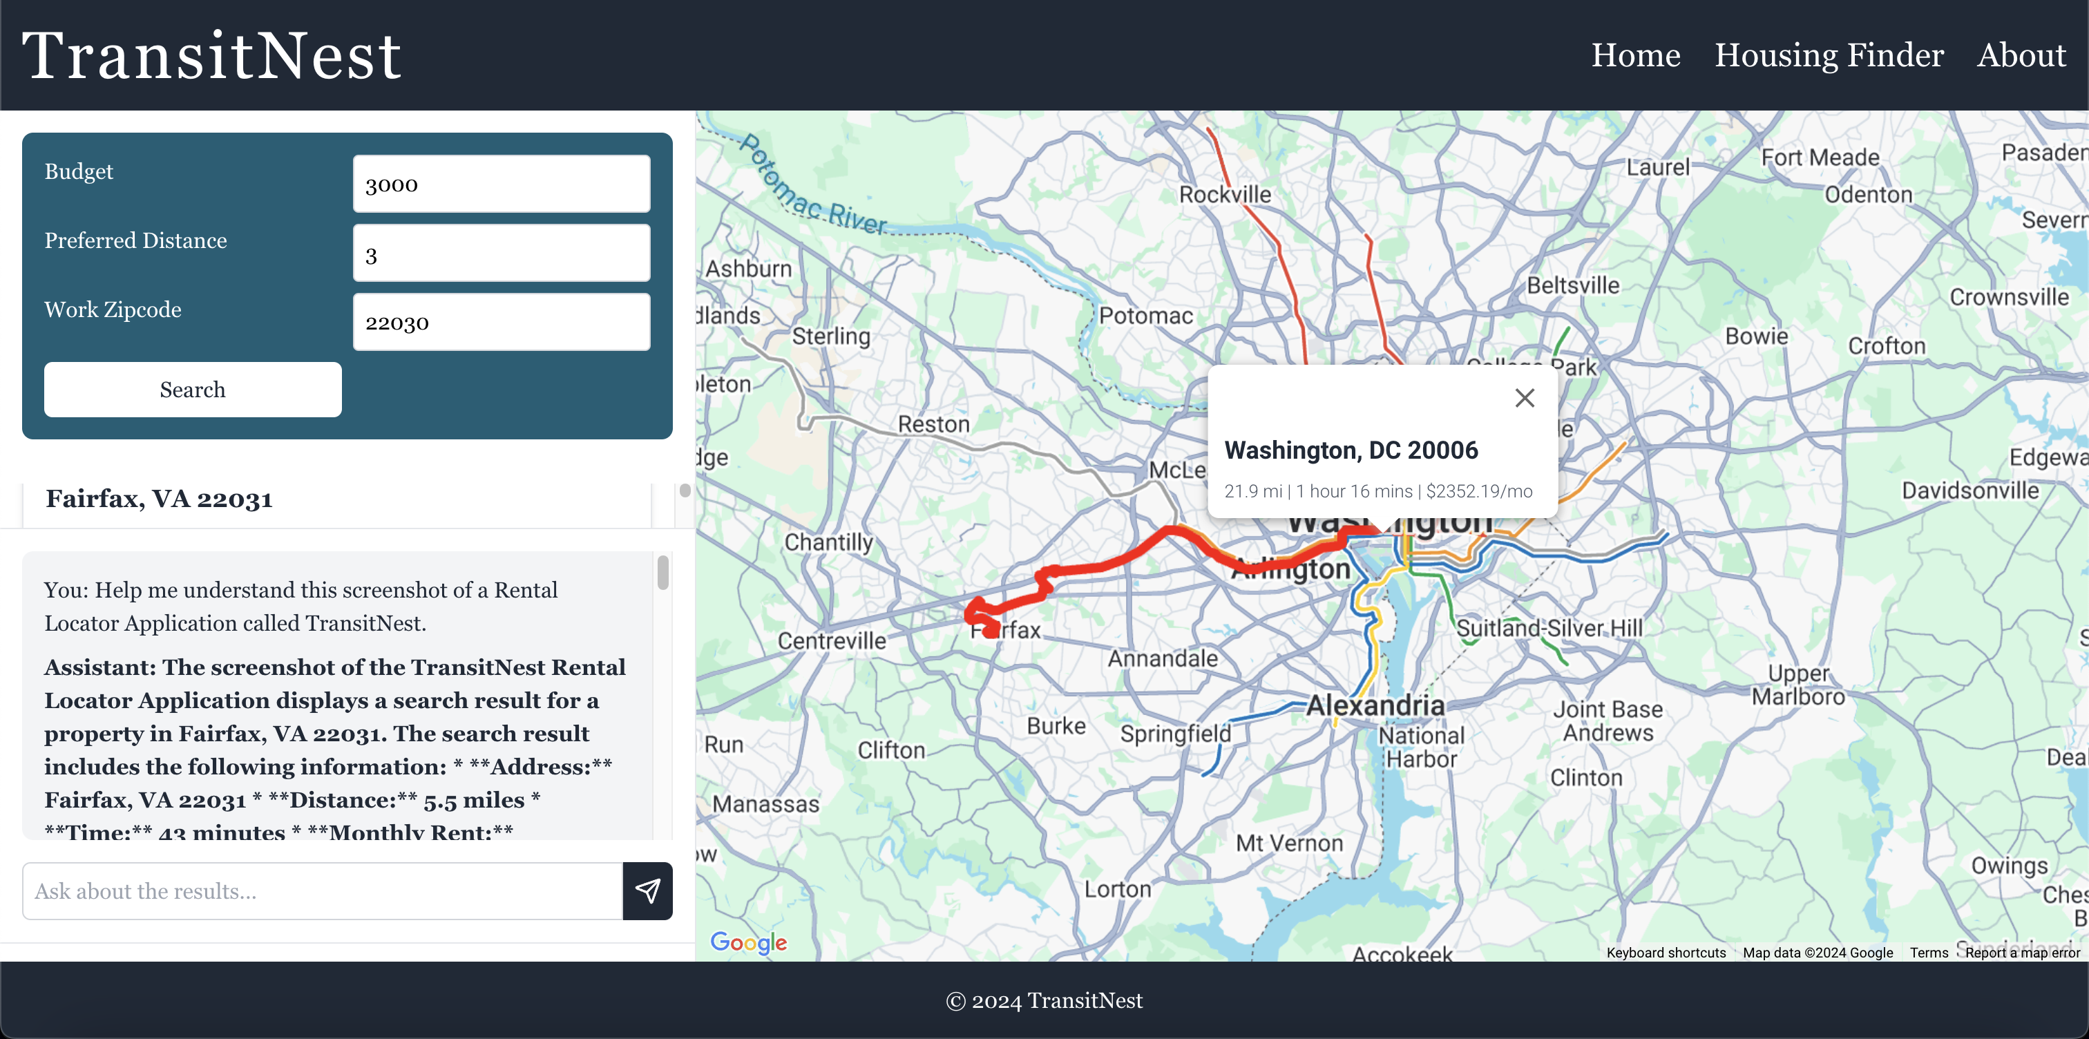
Task: Click the Reston label on the map
Action: coord(933,424)
